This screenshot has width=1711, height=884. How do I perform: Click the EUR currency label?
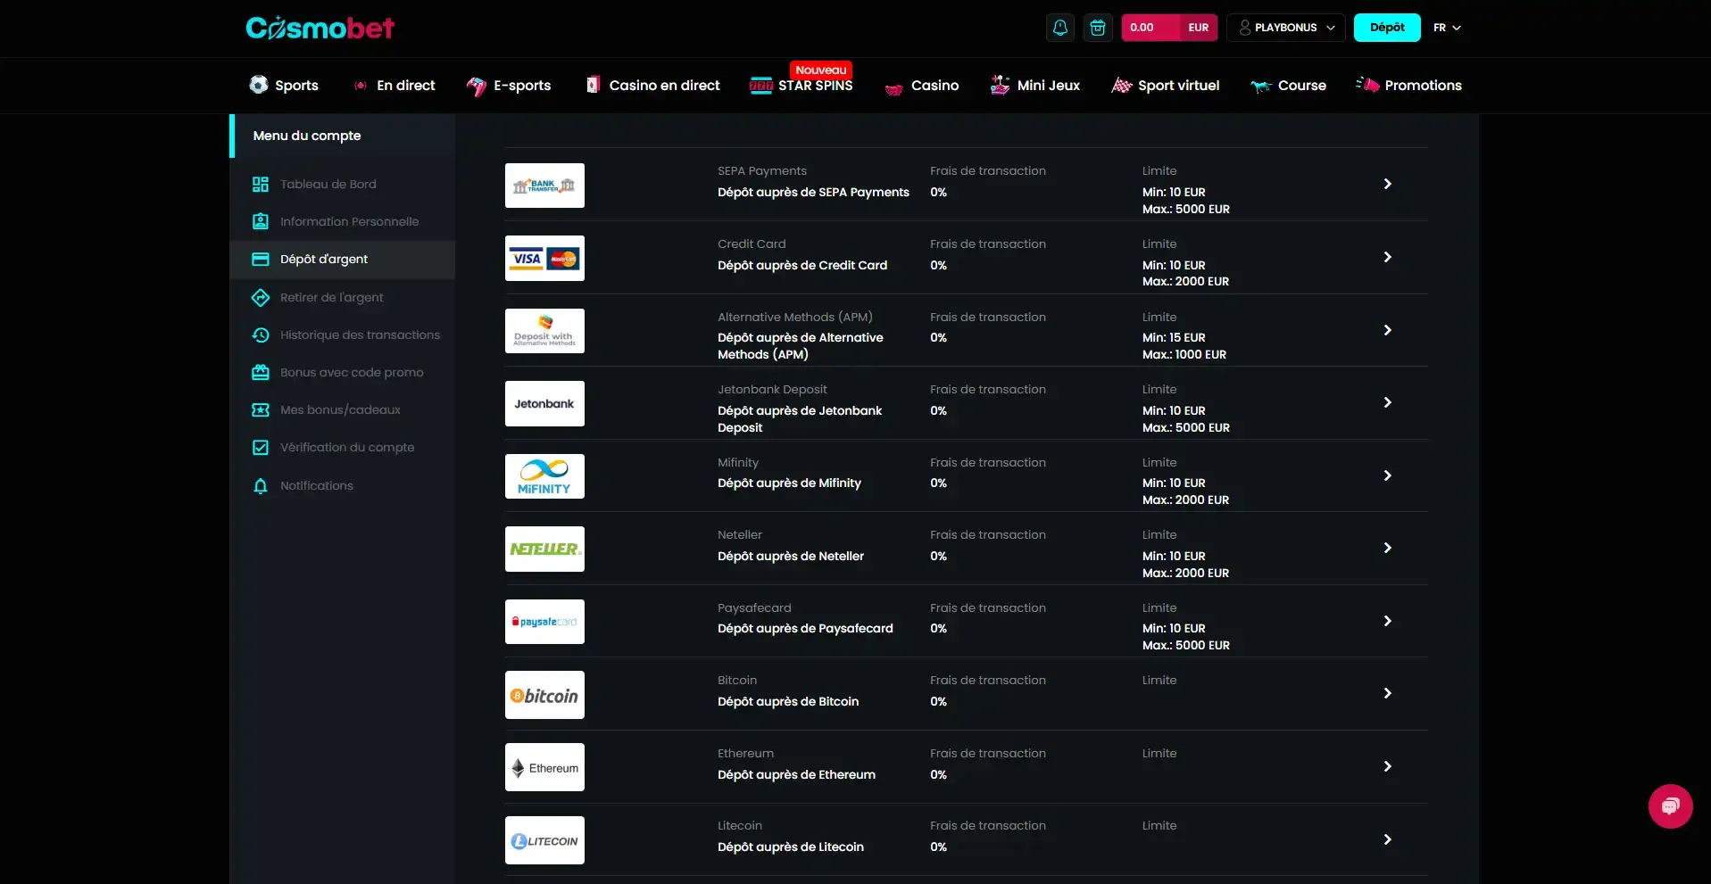click(1199, 28)
